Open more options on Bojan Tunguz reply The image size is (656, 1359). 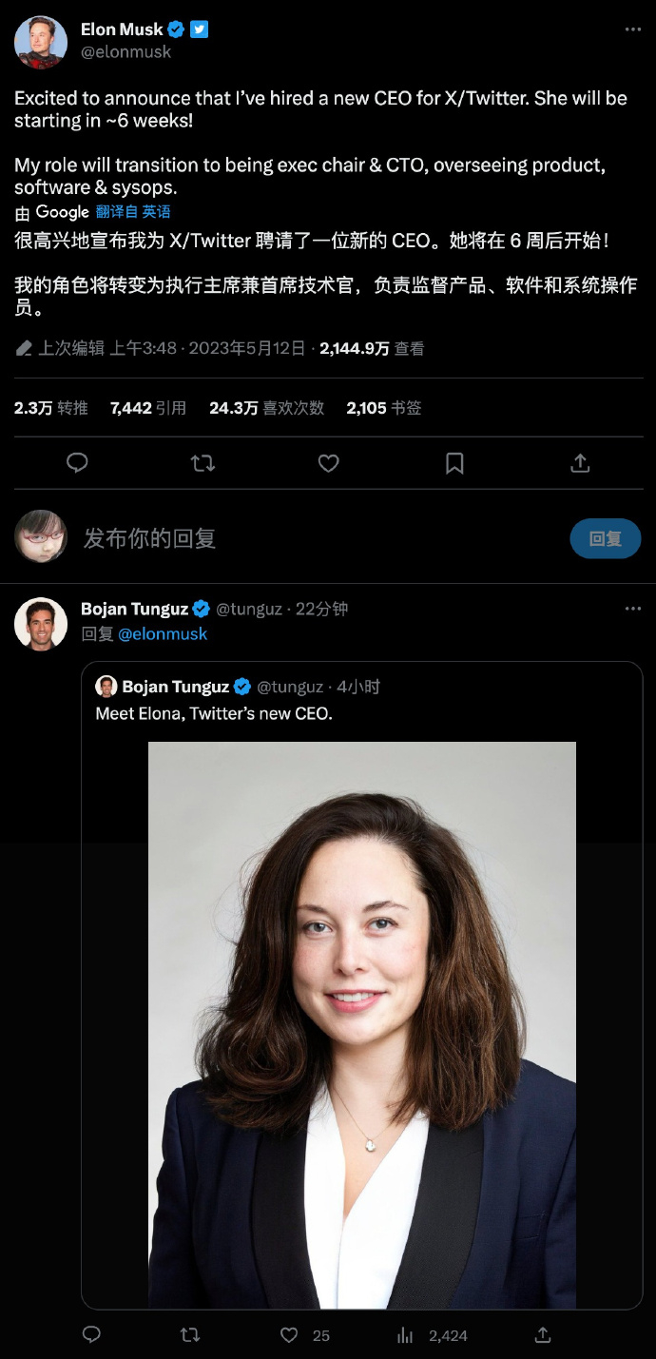[632, 609]
